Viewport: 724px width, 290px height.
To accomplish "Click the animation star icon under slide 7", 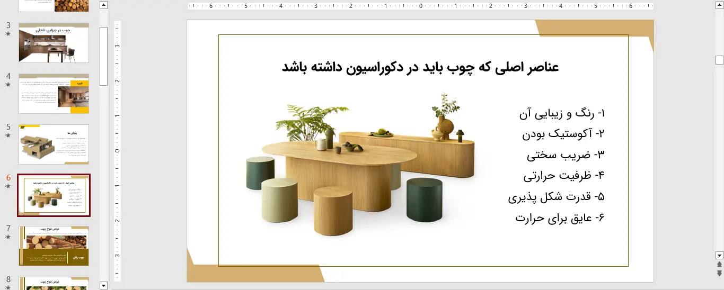I will pos(8,237).
